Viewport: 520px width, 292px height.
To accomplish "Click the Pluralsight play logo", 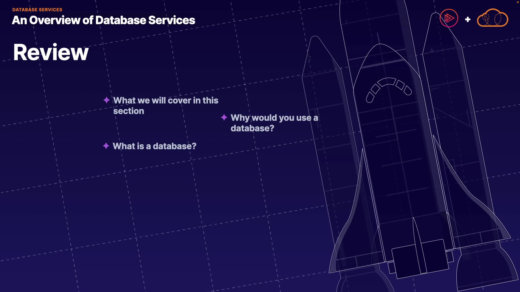I will click(449, 18).
